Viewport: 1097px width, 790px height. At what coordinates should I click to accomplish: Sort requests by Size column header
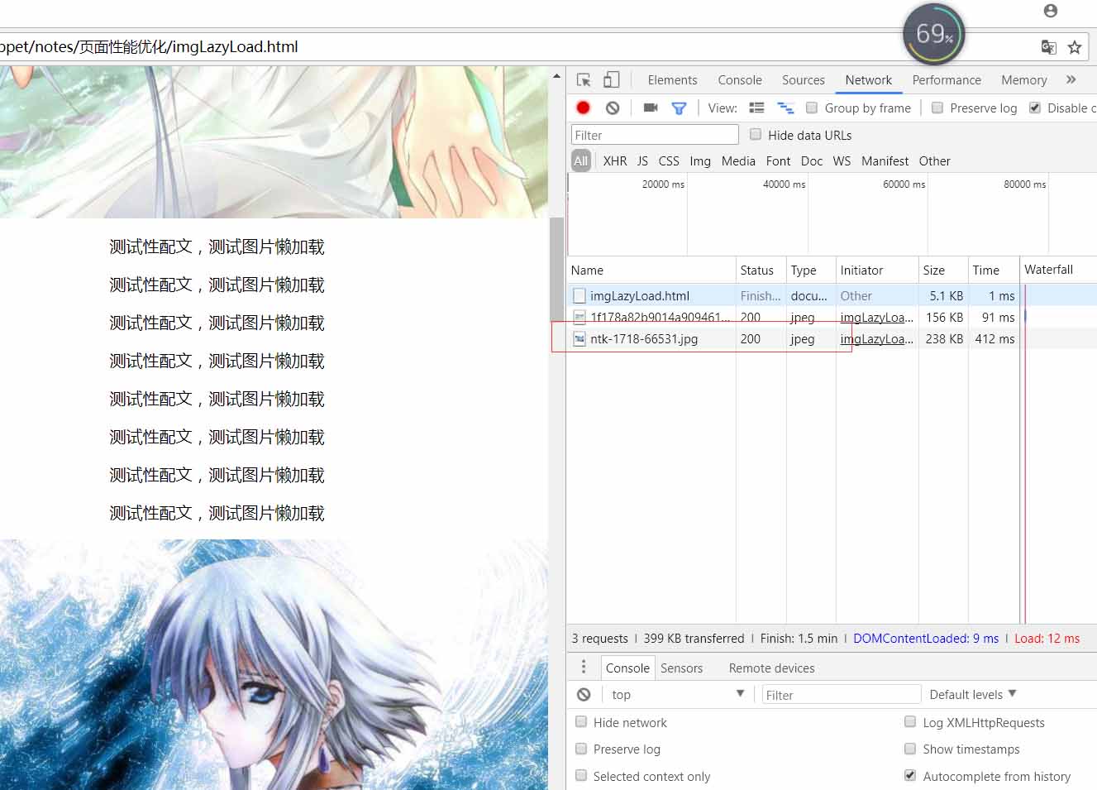tap(942, 271)
